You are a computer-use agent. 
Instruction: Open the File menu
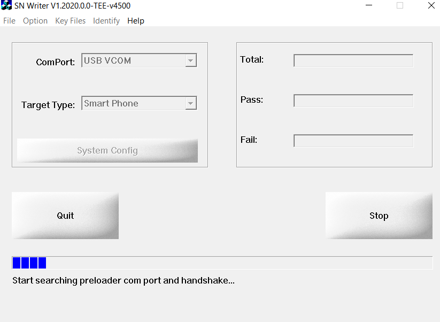pyautogui.click(x=9, y=21)
